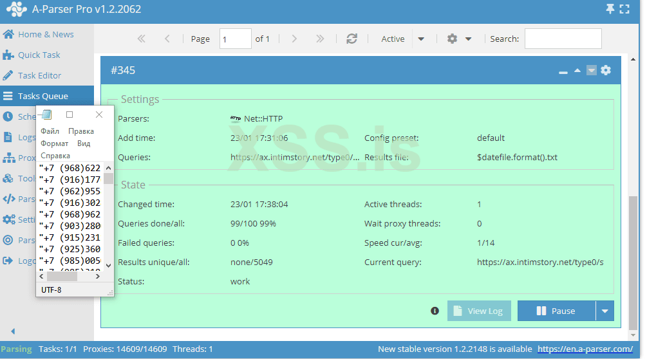The image size is (647, 359).
Task: Pause the running task
Action: coord(556,311)
